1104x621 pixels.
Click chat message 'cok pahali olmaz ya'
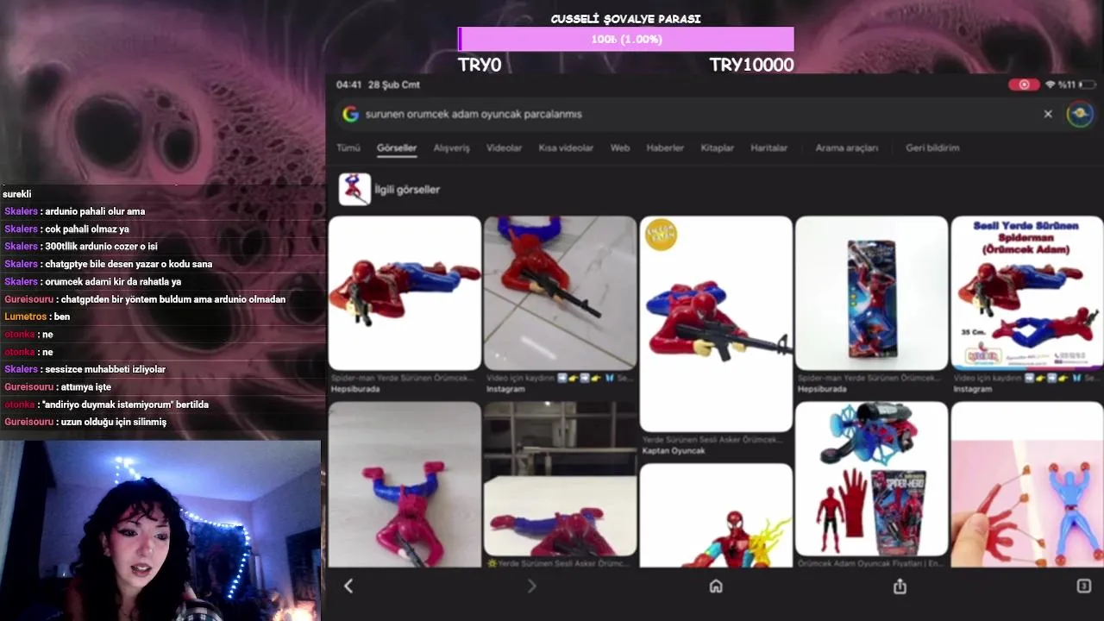[x=87, y=229]
